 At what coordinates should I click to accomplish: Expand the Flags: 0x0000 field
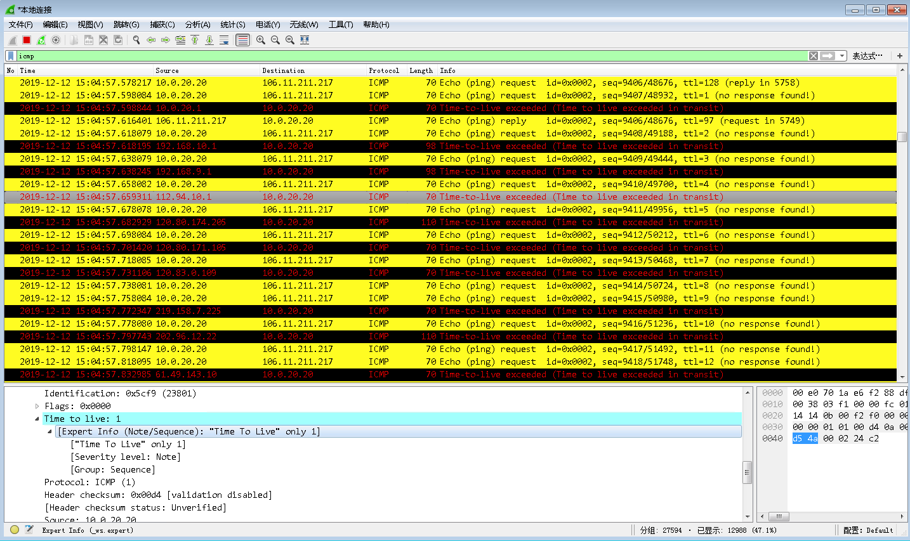[x=37, y=406]
